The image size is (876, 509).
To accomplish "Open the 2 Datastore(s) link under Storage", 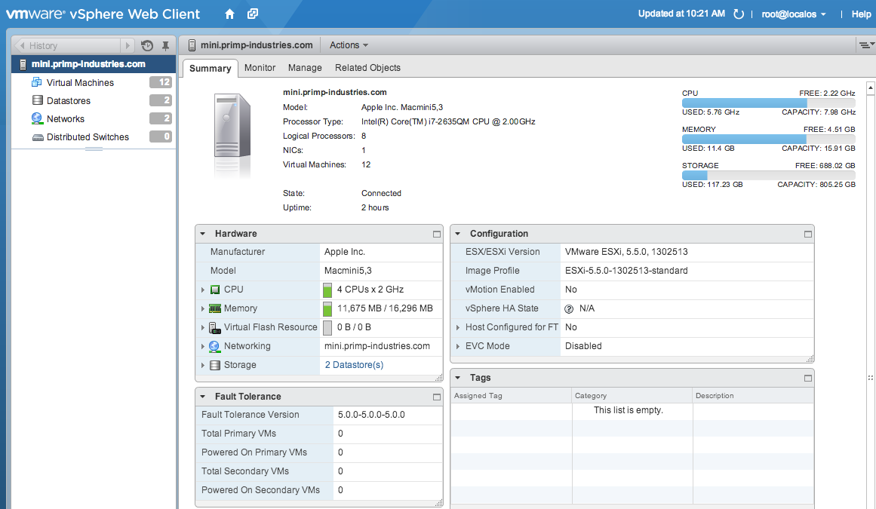I will (353, 364).
